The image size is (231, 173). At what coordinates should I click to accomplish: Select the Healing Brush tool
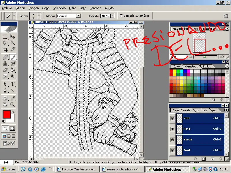pos(5,57)
